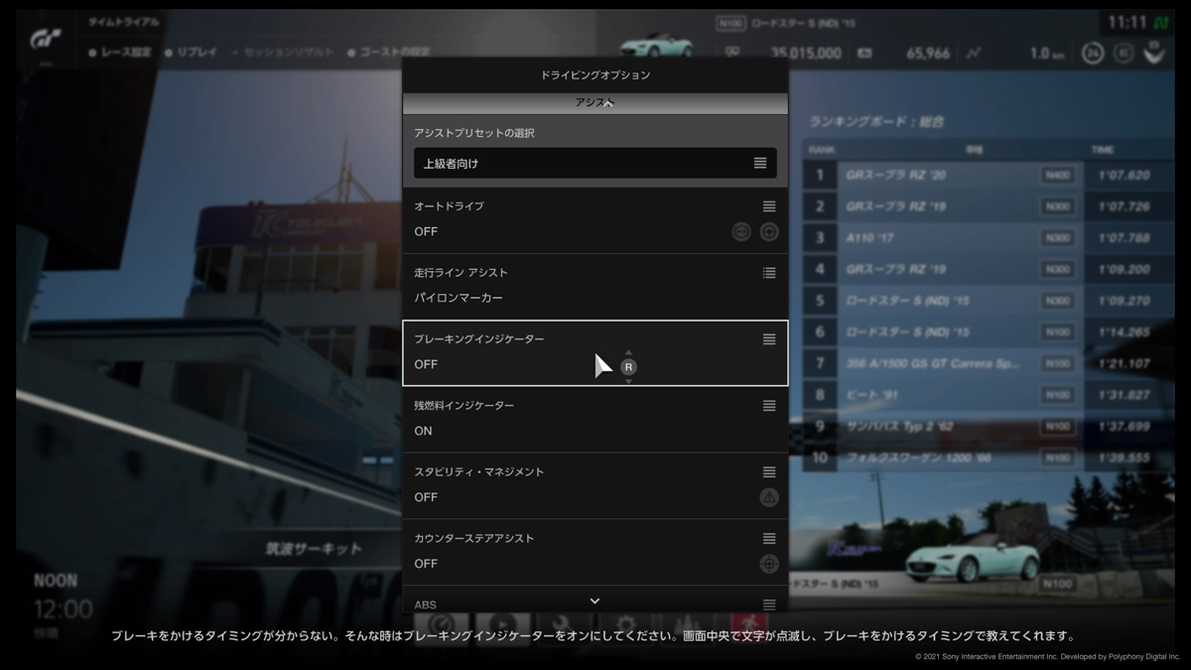Click list icon for 残燃料インジケーター
The height and width of the screenshot is (670, 1191).
[769, 406]
